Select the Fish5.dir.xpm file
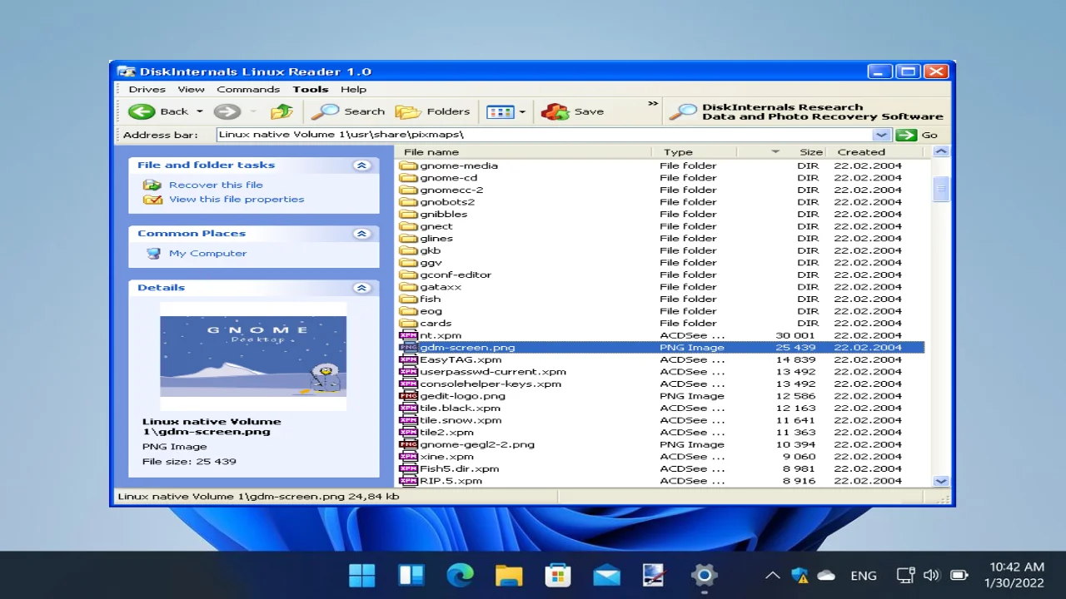The width and height of the screenshot is (1066, 599). 460,468
